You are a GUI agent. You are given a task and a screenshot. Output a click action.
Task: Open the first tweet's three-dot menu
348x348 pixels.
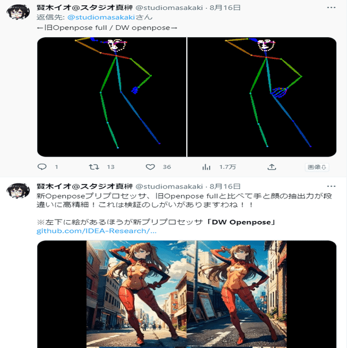(331, 8)
